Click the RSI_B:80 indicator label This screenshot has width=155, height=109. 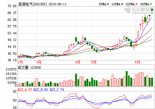(x=41, y=90)
